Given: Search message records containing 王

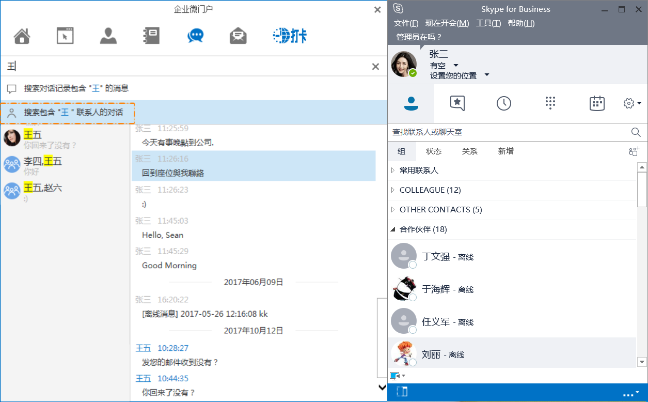Looking at the screenshot, I should (x=194, y=88).
